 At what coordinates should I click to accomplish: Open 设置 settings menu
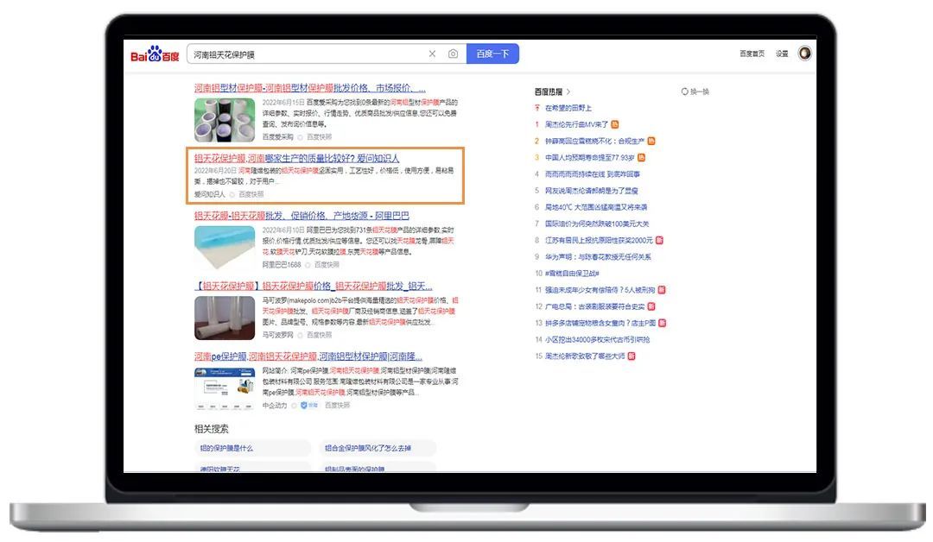[x=781, y=54]
